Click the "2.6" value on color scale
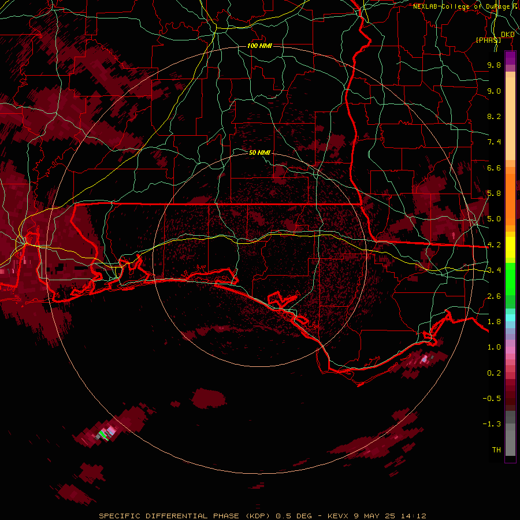The image size is (520, 520). pos(494,296)
